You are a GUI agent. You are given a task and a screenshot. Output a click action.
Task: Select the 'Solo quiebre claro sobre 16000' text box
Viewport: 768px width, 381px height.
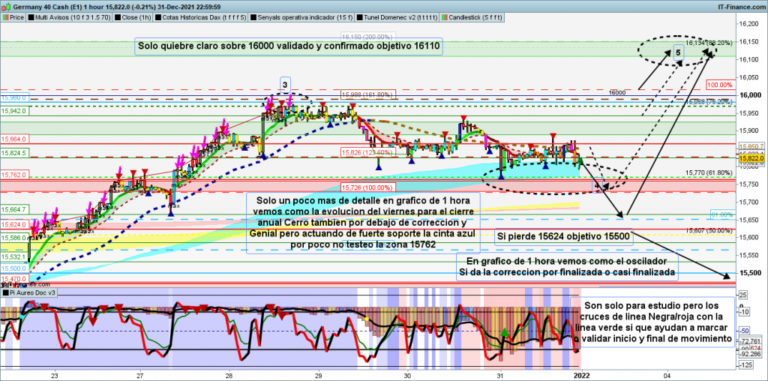[x=289, y=46]
